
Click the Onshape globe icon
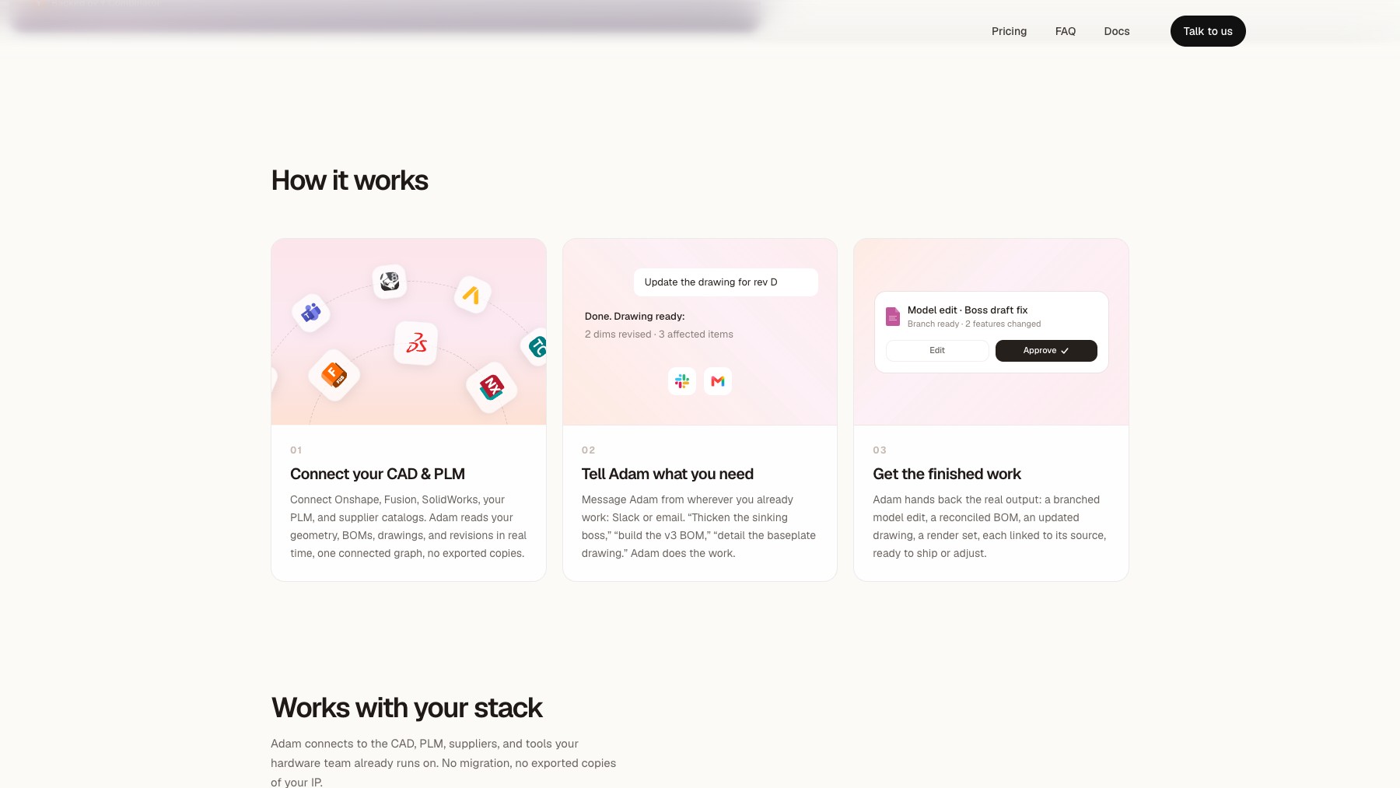coord(390,281)
